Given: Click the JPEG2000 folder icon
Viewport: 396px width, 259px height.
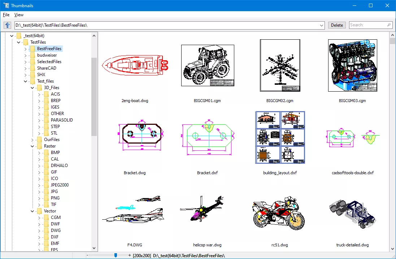Looking at the screenshot, I should [46, 185].
